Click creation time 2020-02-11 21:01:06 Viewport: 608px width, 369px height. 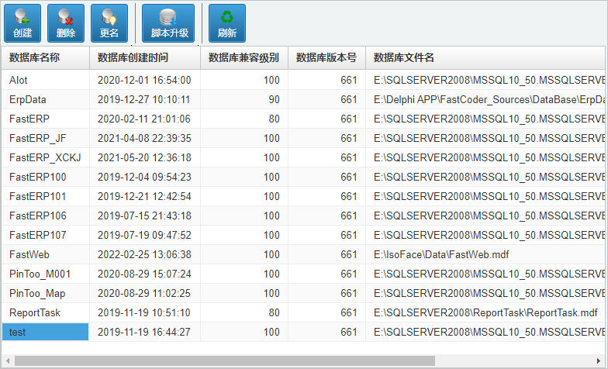(144, 119)
